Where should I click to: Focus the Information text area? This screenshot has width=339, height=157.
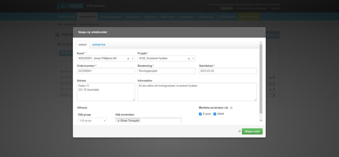197,92
